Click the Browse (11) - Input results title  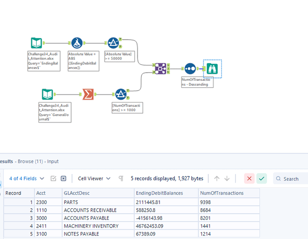tap(38, 162)
